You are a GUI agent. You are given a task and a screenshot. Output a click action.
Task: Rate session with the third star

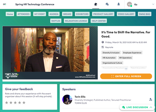click(x=15, y=102)
